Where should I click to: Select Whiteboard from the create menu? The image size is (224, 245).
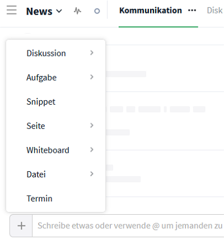pyautogui.click(x=48, y=150)
